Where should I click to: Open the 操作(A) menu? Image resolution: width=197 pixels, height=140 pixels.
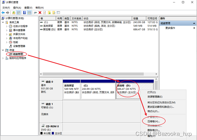click(x=17, y=8)
